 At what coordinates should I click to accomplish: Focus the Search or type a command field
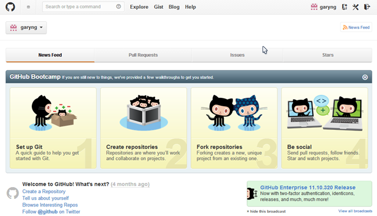click(x=83, y=6)
